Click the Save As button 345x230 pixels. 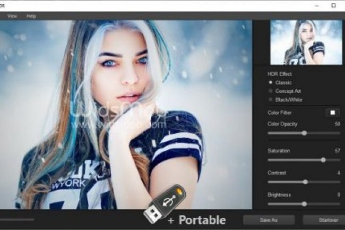[269, 220]
